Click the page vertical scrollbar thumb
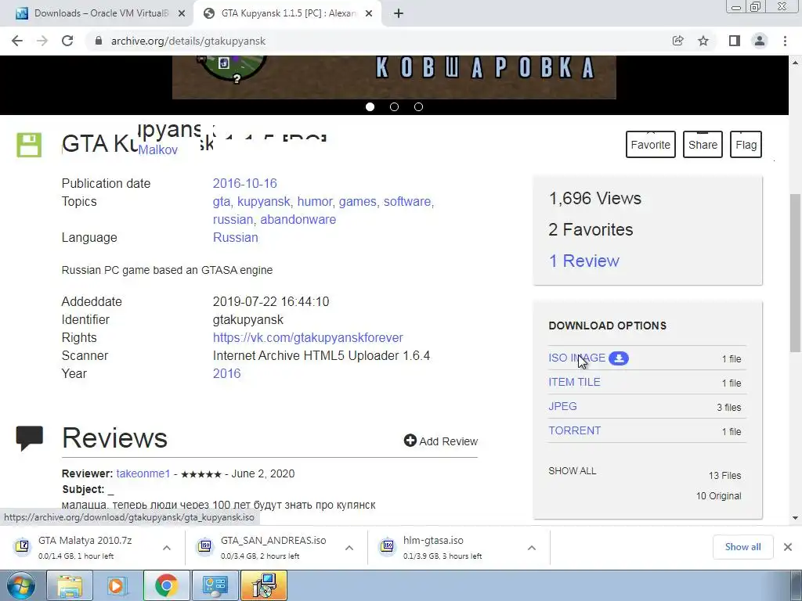Image resolution: width=802 pixels, height=601 pixels. pyautogui.click(x=795, y=273)
